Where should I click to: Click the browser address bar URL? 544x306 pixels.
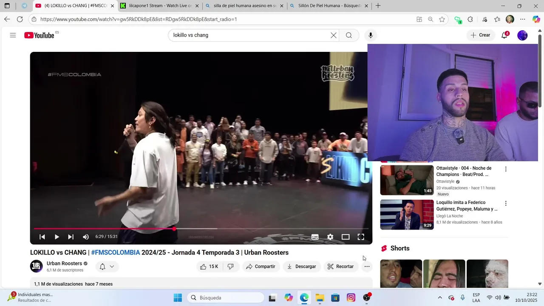click(x=139, y=19)
